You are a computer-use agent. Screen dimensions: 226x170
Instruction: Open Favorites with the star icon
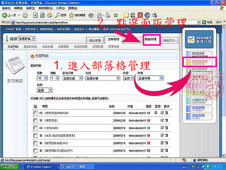click(x=77, y=15)
